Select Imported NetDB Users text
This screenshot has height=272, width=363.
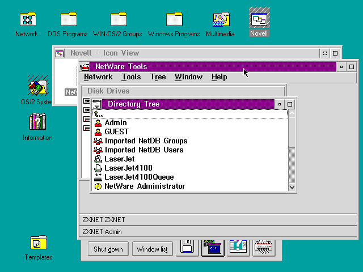pyautogui.click(x=143, y=150)
